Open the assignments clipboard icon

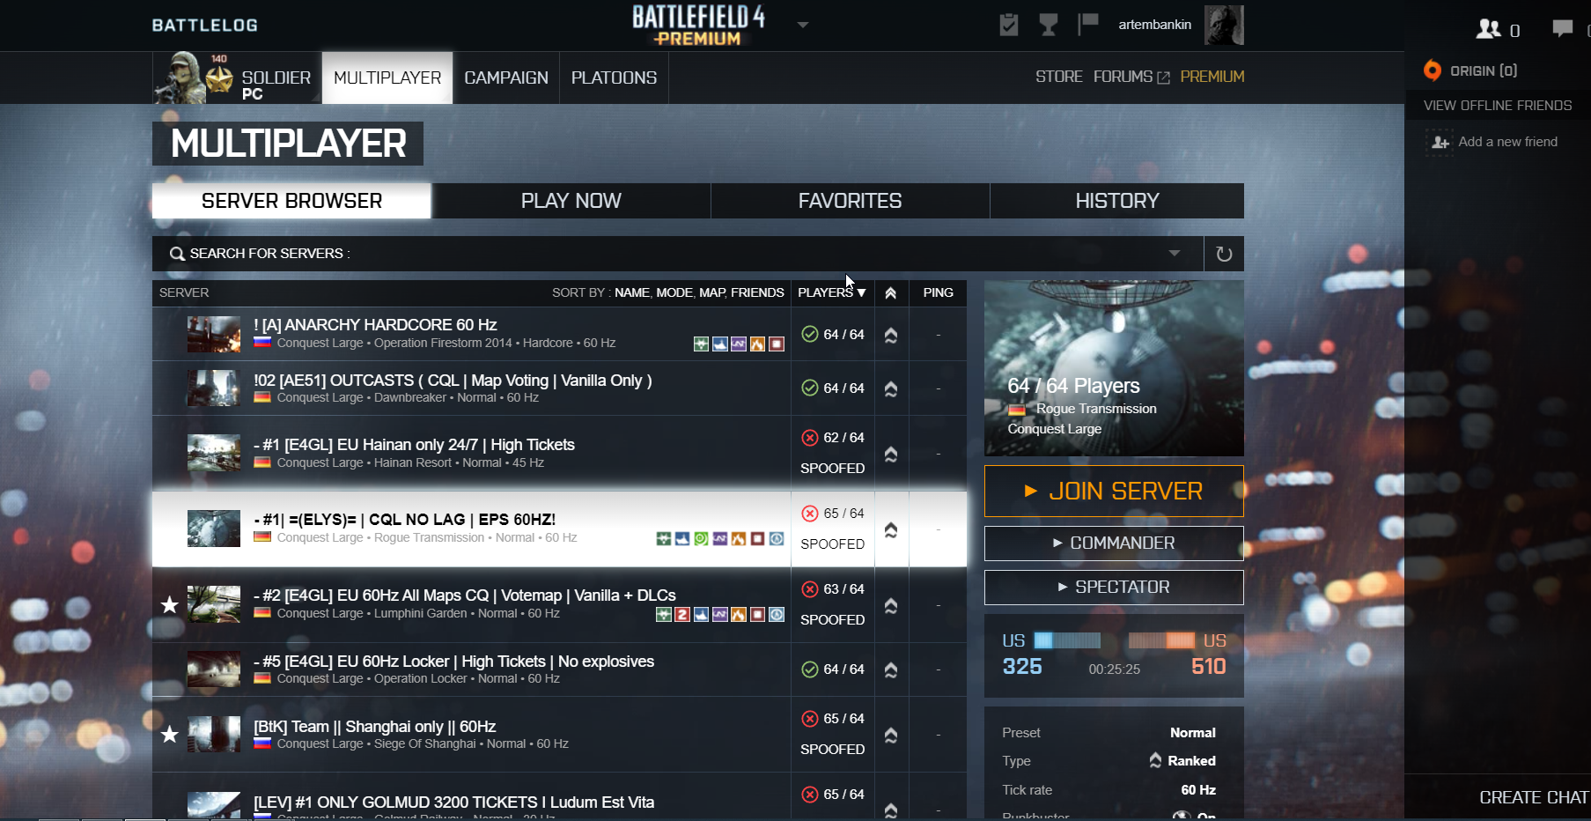pos(1009,25)
